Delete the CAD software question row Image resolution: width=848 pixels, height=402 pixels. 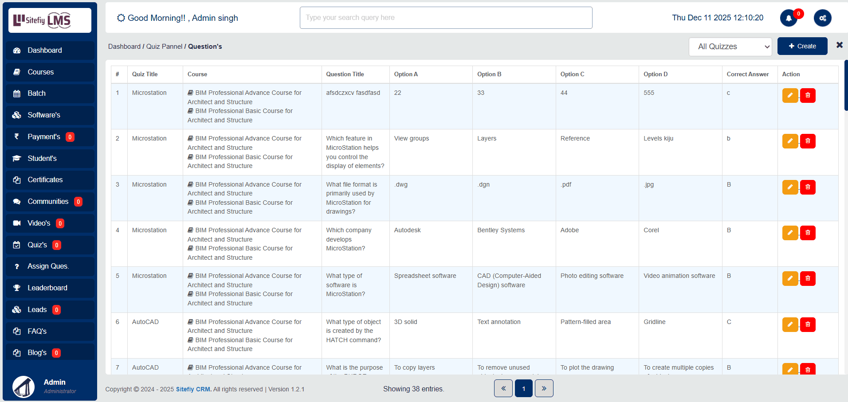pos(808,278)
